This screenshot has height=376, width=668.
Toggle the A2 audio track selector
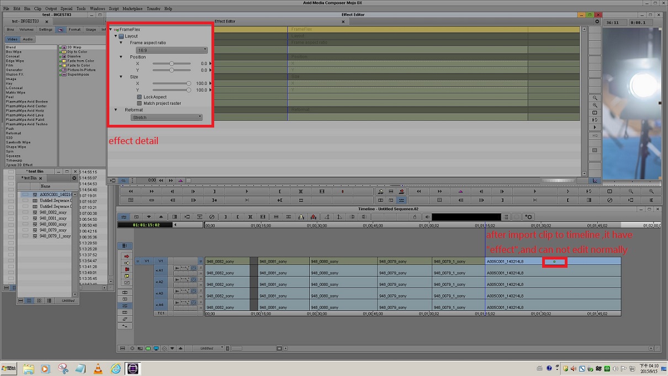(x=161, y=282)
